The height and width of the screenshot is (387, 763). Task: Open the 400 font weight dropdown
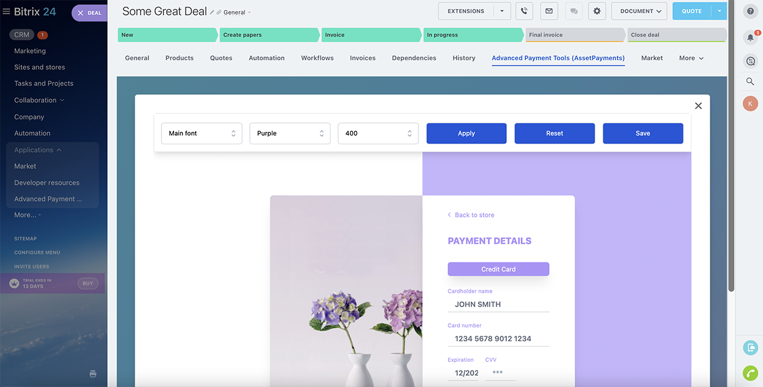pos(378,134)
